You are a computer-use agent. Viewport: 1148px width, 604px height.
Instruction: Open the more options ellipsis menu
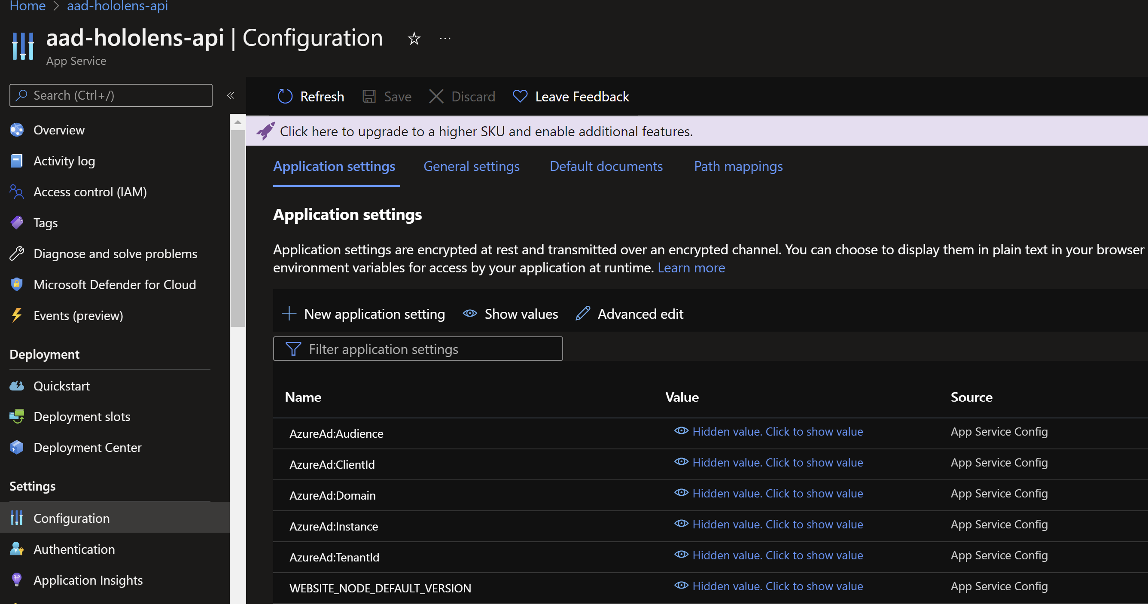pos(445,39)
